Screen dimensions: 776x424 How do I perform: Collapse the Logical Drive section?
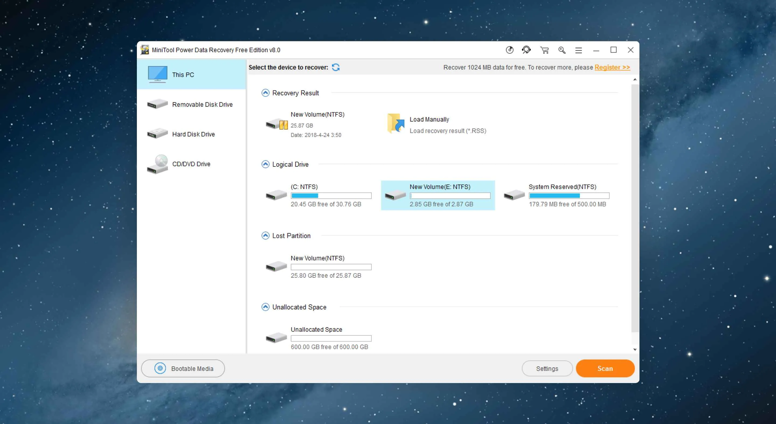[265, 164]
